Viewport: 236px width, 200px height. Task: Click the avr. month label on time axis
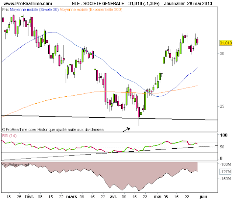point(114,197)
